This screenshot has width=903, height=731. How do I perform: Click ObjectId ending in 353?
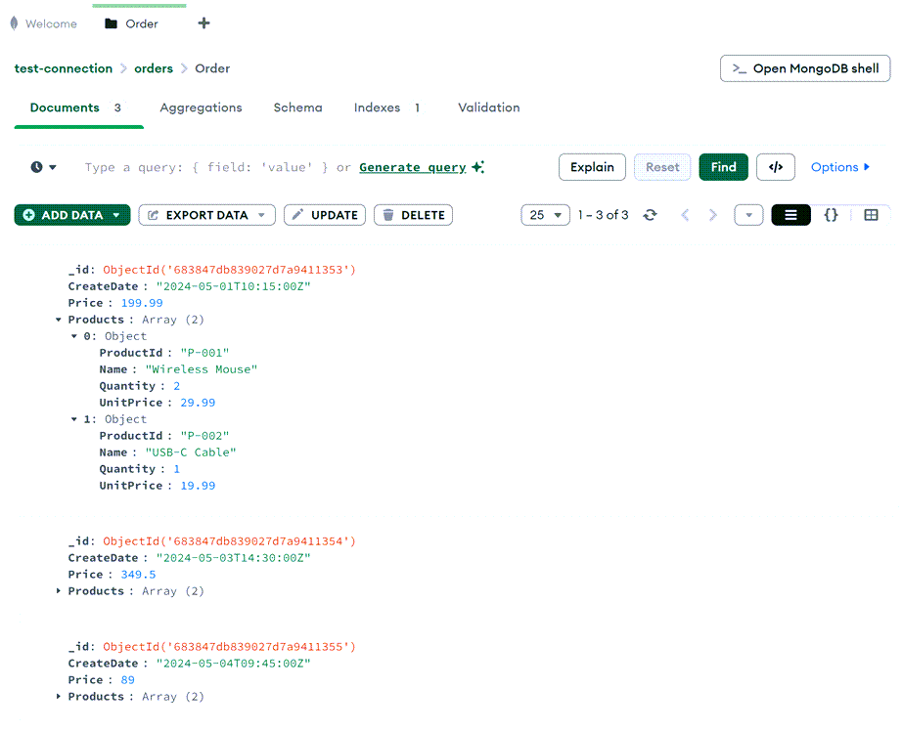(x=229, y=269)
